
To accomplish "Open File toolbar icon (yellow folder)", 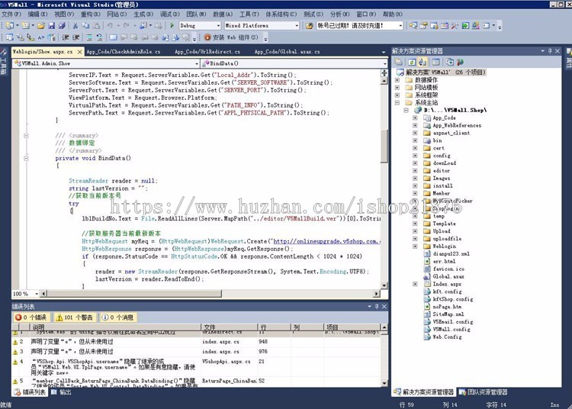I will 41,25.
